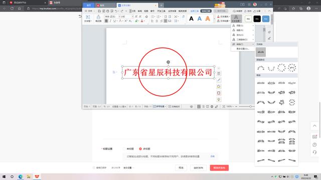Viewport: 321px width, 180px height.
Task: Open a new WPS document tab with plus
Action: pyautogui.click(x=162, y=5)
